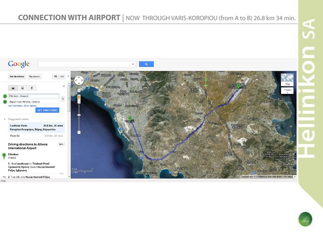Image resolution: width=323 pixels, height=242 pixels.
Task: Click the 'Show options' link
Action: point(30,106)
